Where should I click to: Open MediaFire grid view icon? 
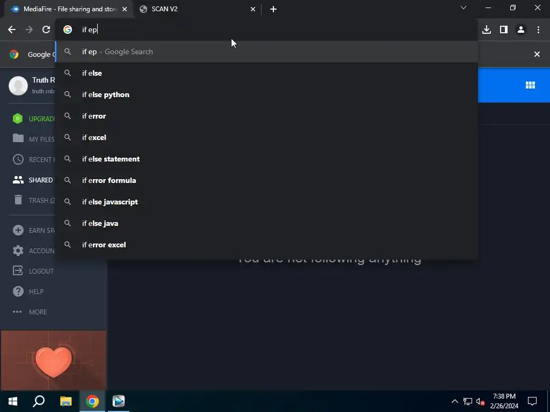530,85
